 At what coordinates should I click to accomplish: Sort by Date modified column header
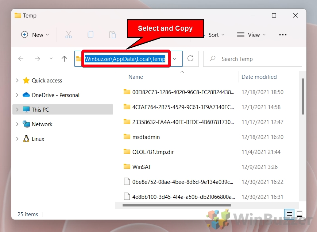click(259, 77)
